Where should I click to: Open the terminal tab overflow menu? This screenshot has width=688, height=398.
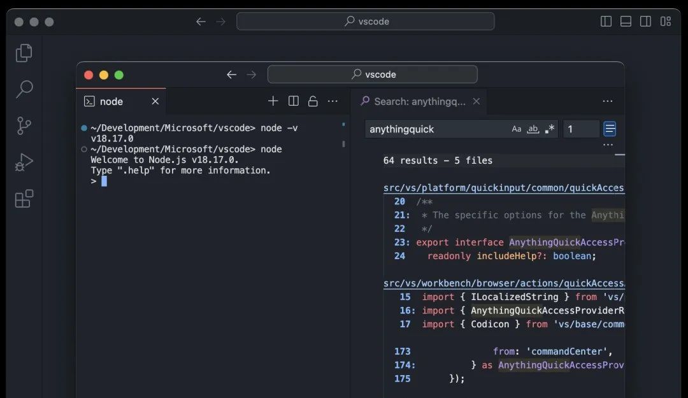point(333,101)
